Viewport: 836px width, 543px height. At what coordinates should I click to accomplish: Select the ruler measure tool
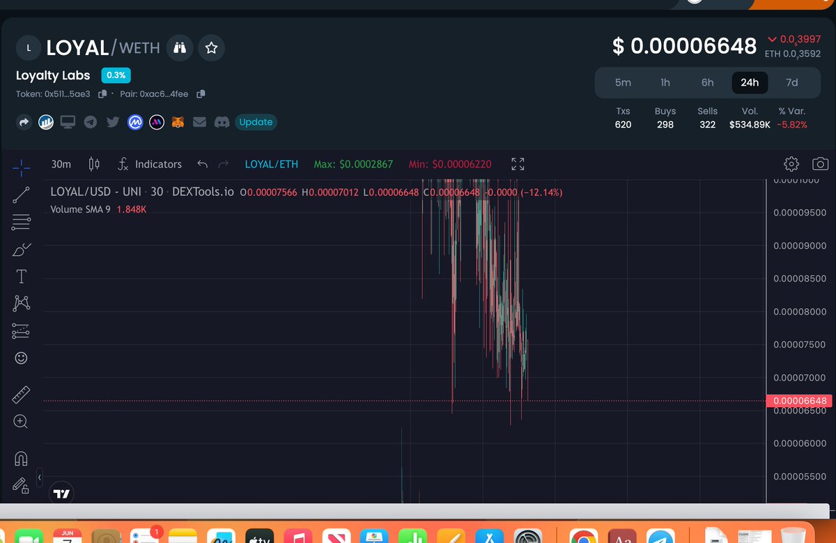pos(21,395)
